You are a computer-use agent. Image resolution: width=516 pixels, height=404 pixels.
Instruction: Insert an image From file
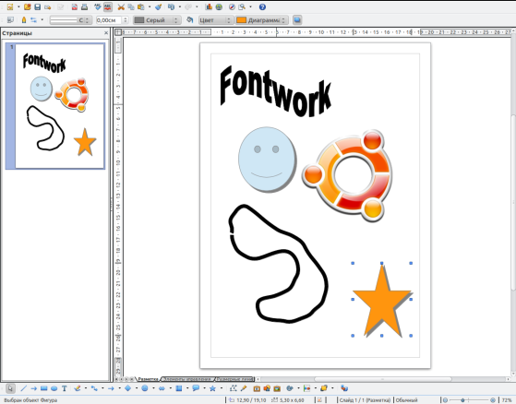(267, 388)
